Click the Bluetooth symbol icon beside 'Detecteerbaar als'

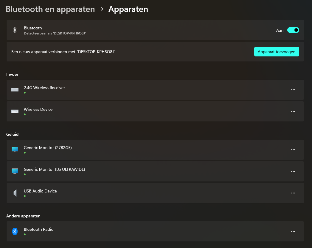coord(15,30)
